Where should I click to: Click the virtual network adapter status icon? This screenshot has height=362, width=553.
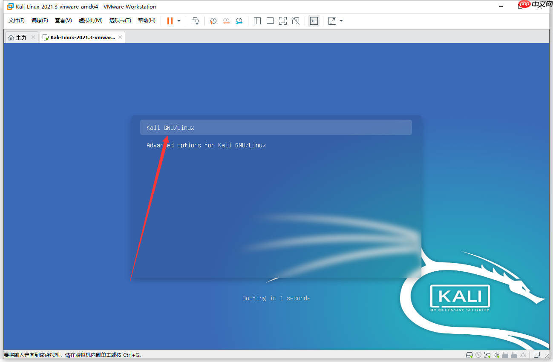pos(487,354)
